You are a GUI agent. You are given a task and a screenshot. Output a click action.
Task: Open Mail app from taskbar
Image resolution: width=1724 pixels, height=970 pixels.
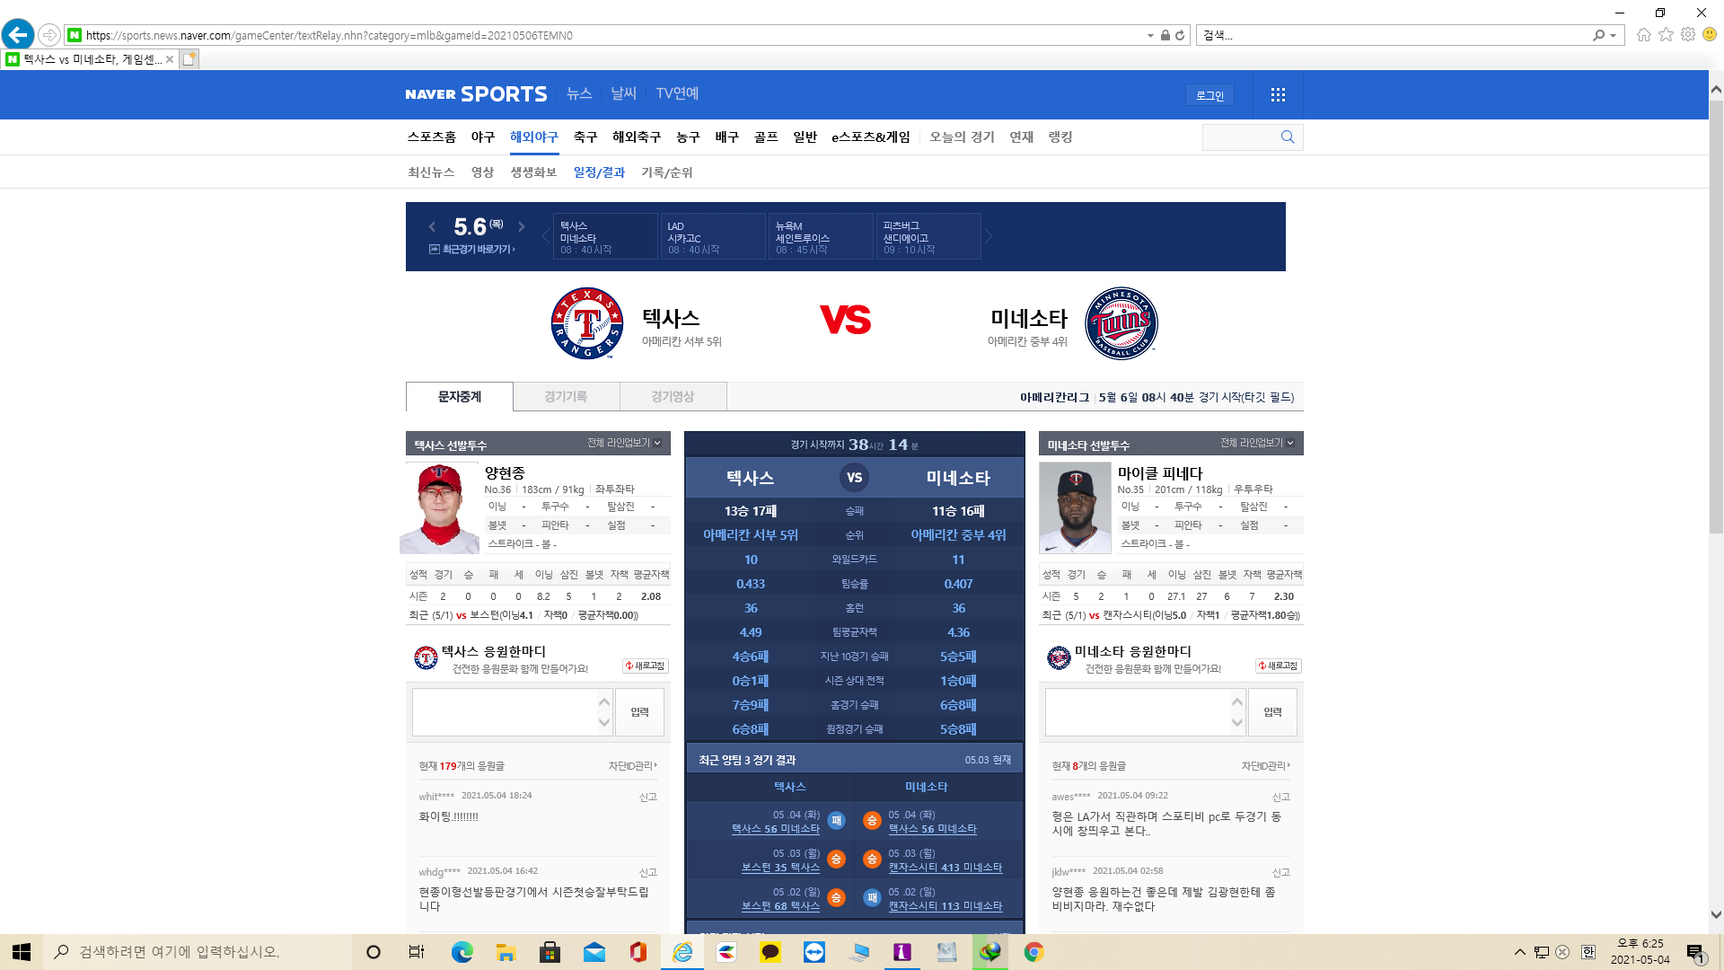594,952
